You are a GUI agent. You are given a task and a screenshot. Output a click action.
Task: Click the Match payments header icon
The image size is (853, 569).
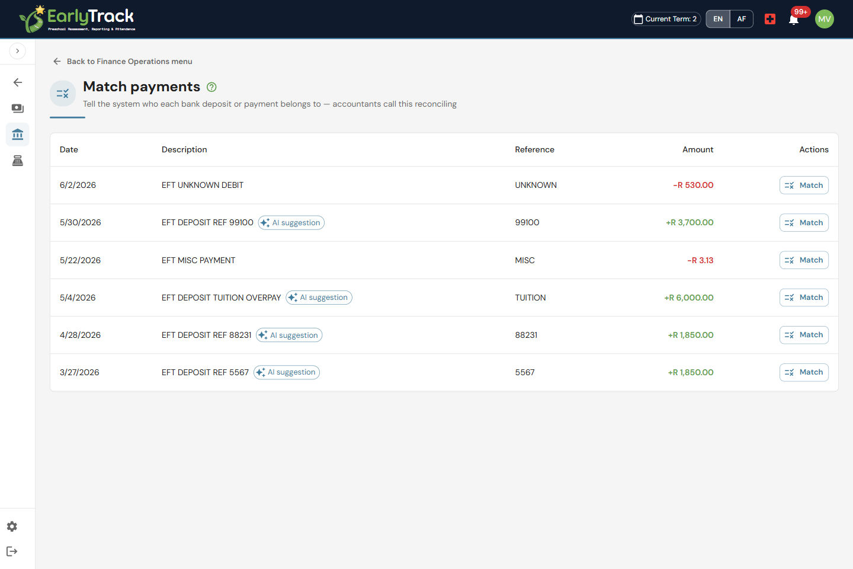63,94
